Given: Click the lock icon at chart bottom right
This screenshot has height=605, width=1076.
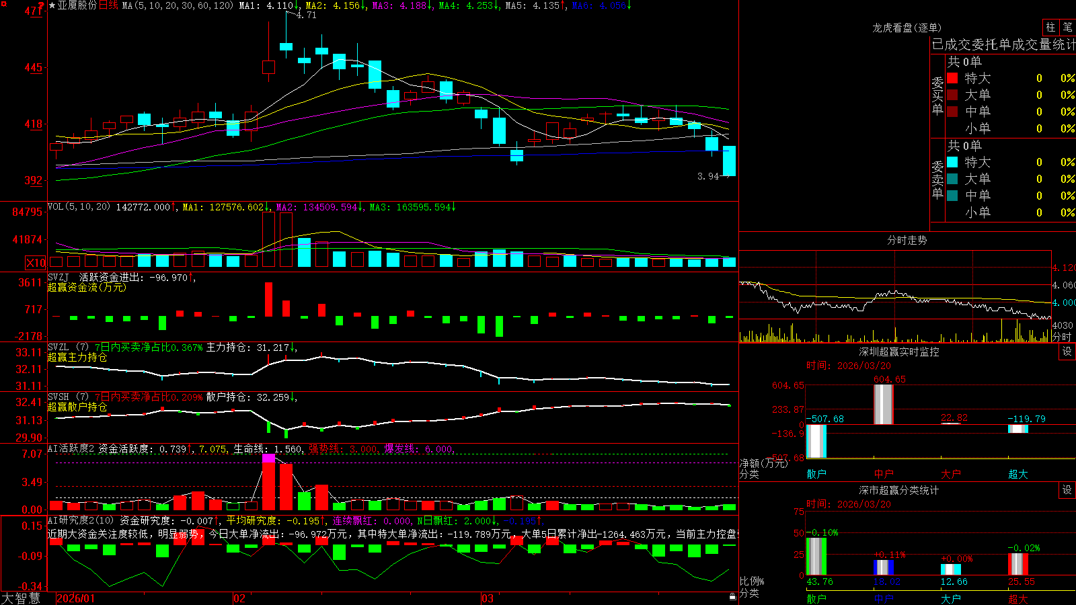Looking at the screenshot, I should point(732,597).
